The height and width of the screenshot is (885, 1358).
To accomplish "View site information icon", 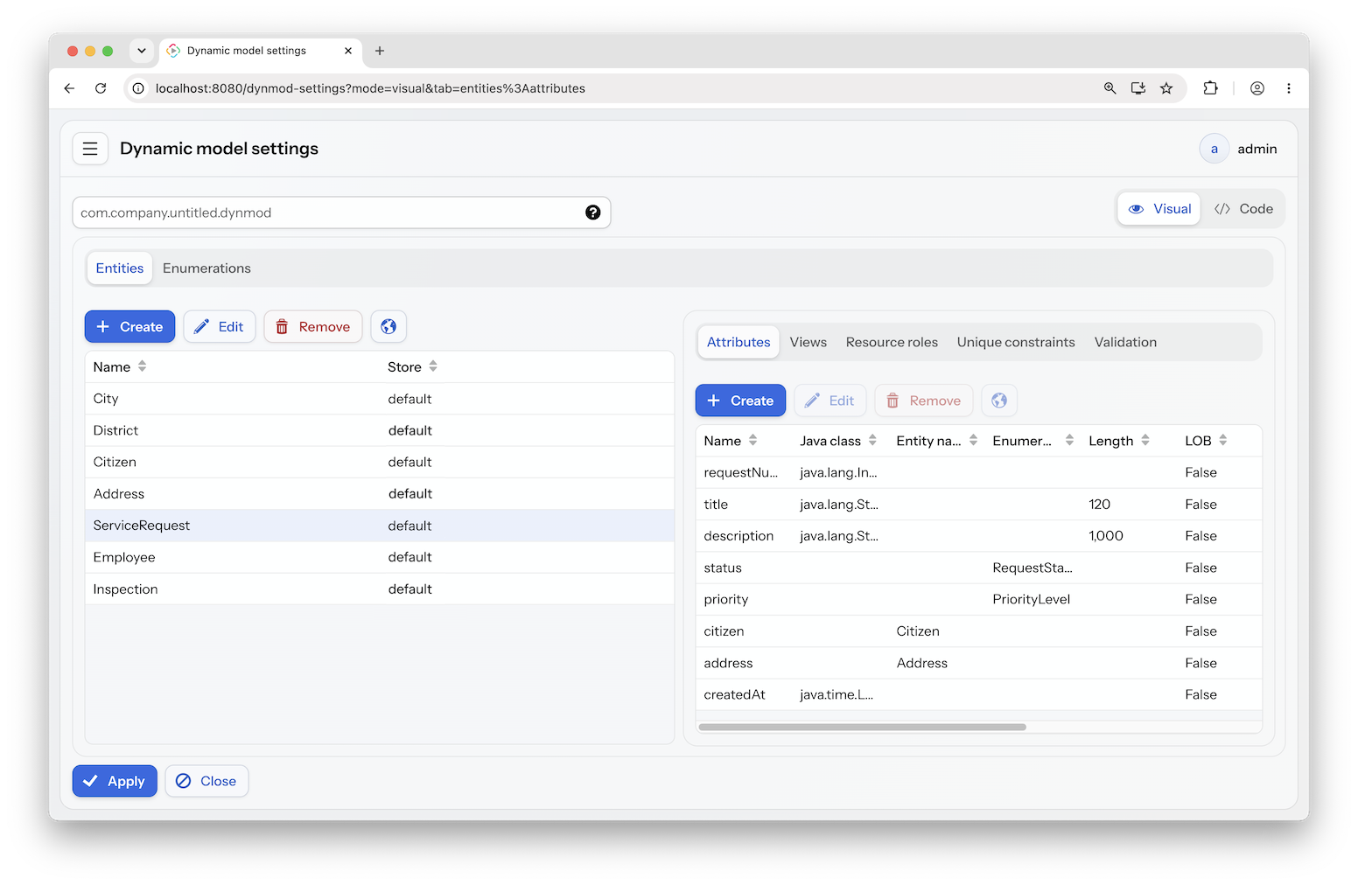I will click(x=138, y=88).
